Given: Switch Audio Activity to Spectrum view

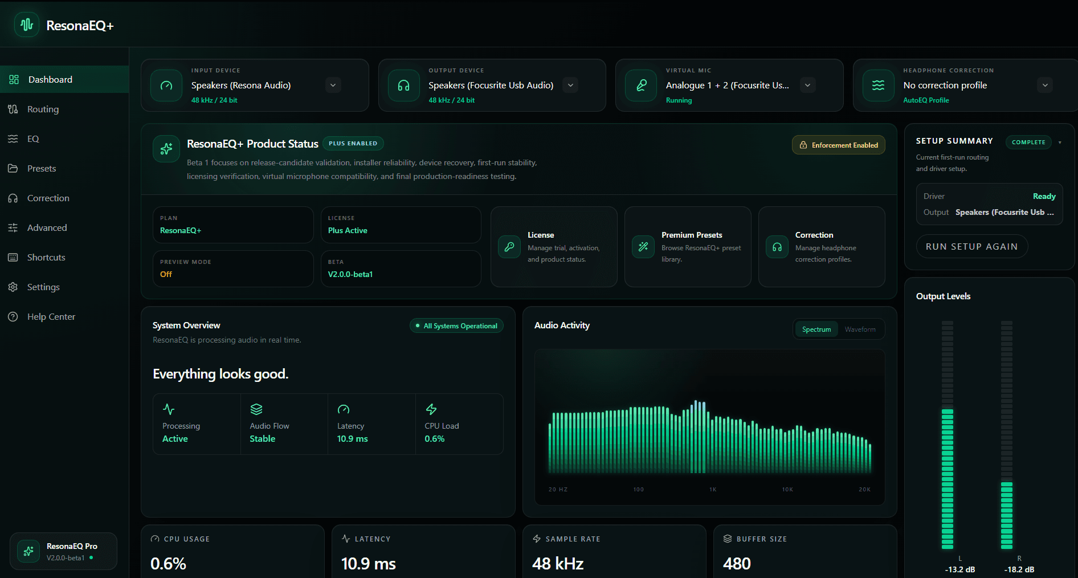Looking at the screenshot, I should tap(816, 329).
